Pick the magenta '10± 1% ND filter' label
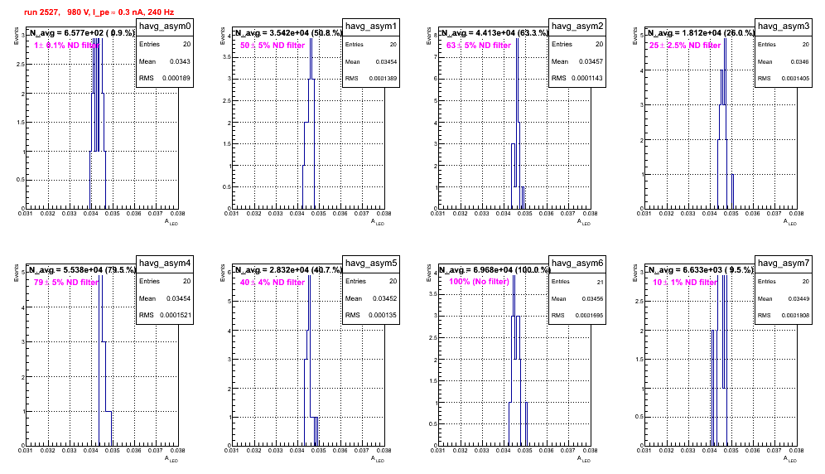This screenshot has width=825, height=474. pyautogui.click(x=685, y=283)
